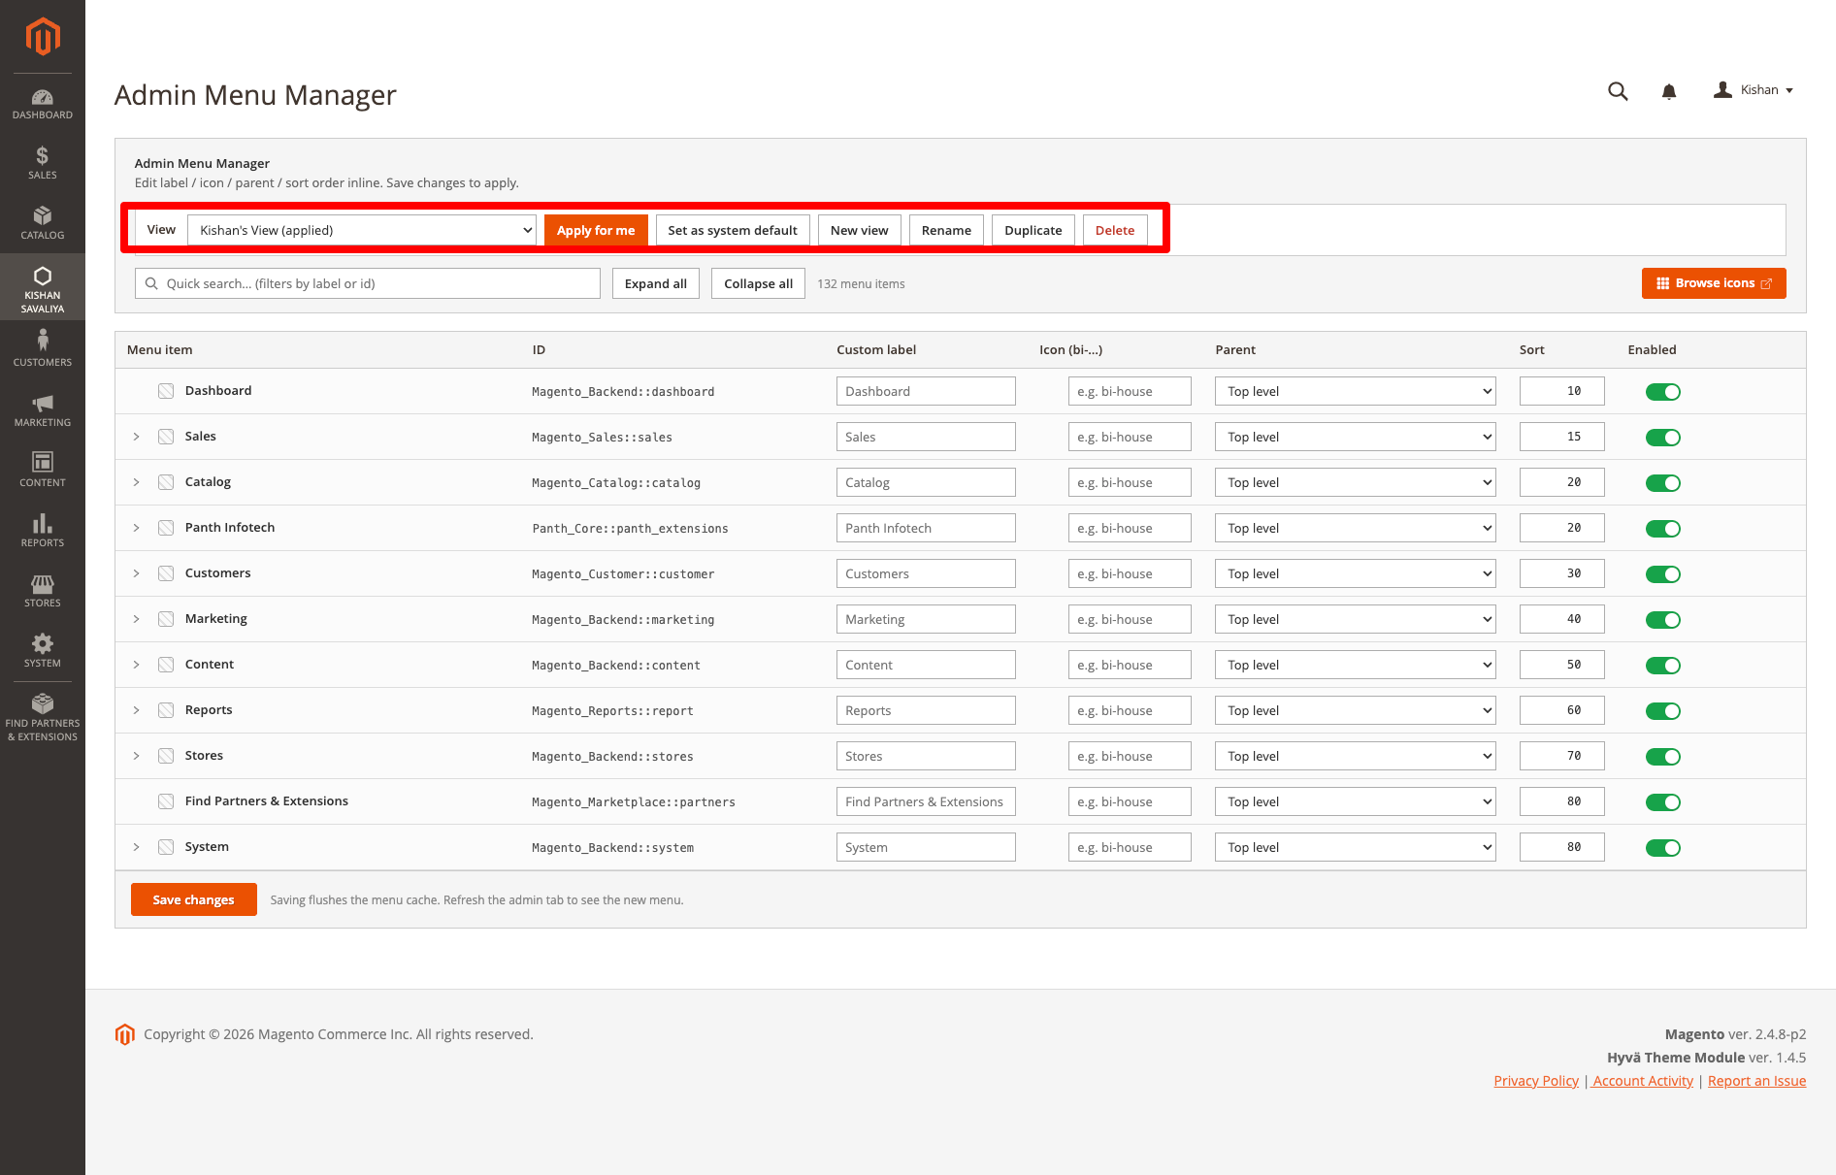The image size is (1836, 1175).
Task: Click Collapse all button
Action: pyautogui.click(x=759, y=283)
